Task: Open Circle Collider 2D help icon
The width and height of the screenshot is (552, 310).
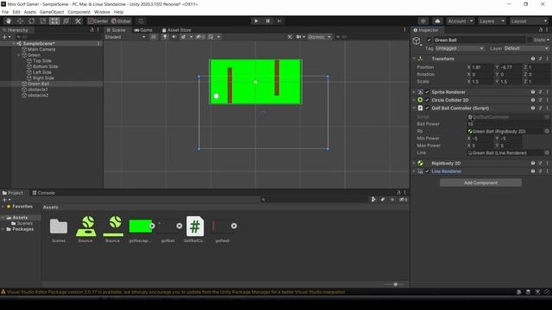Action: coord(533,100)
